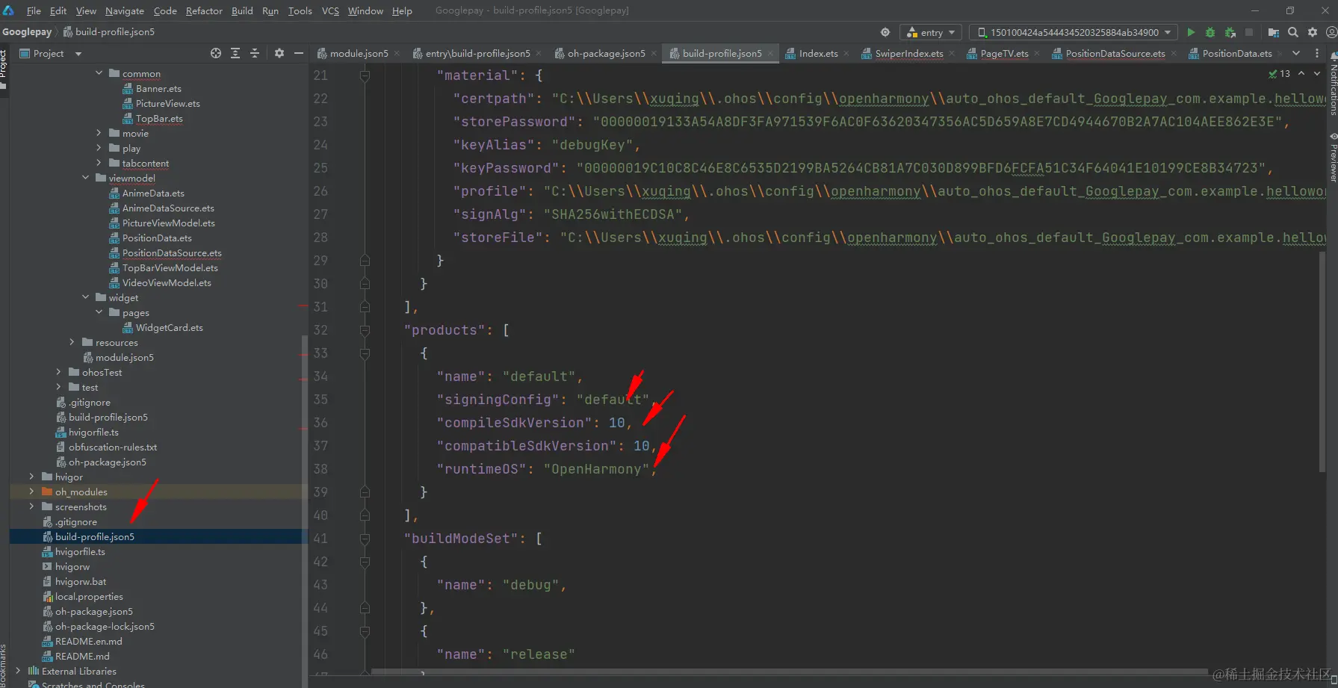
Task: Close the Index.ets editor tab
Action: pos(846,54)
